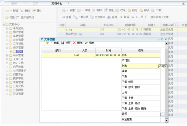
Task: Click the 锁定 lock icon
Action: [129, 10]
